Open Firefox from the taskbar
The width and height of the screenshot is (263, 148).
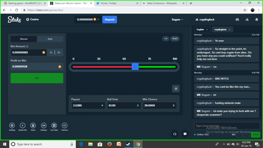pyautogui.click(x=109, y=144)
